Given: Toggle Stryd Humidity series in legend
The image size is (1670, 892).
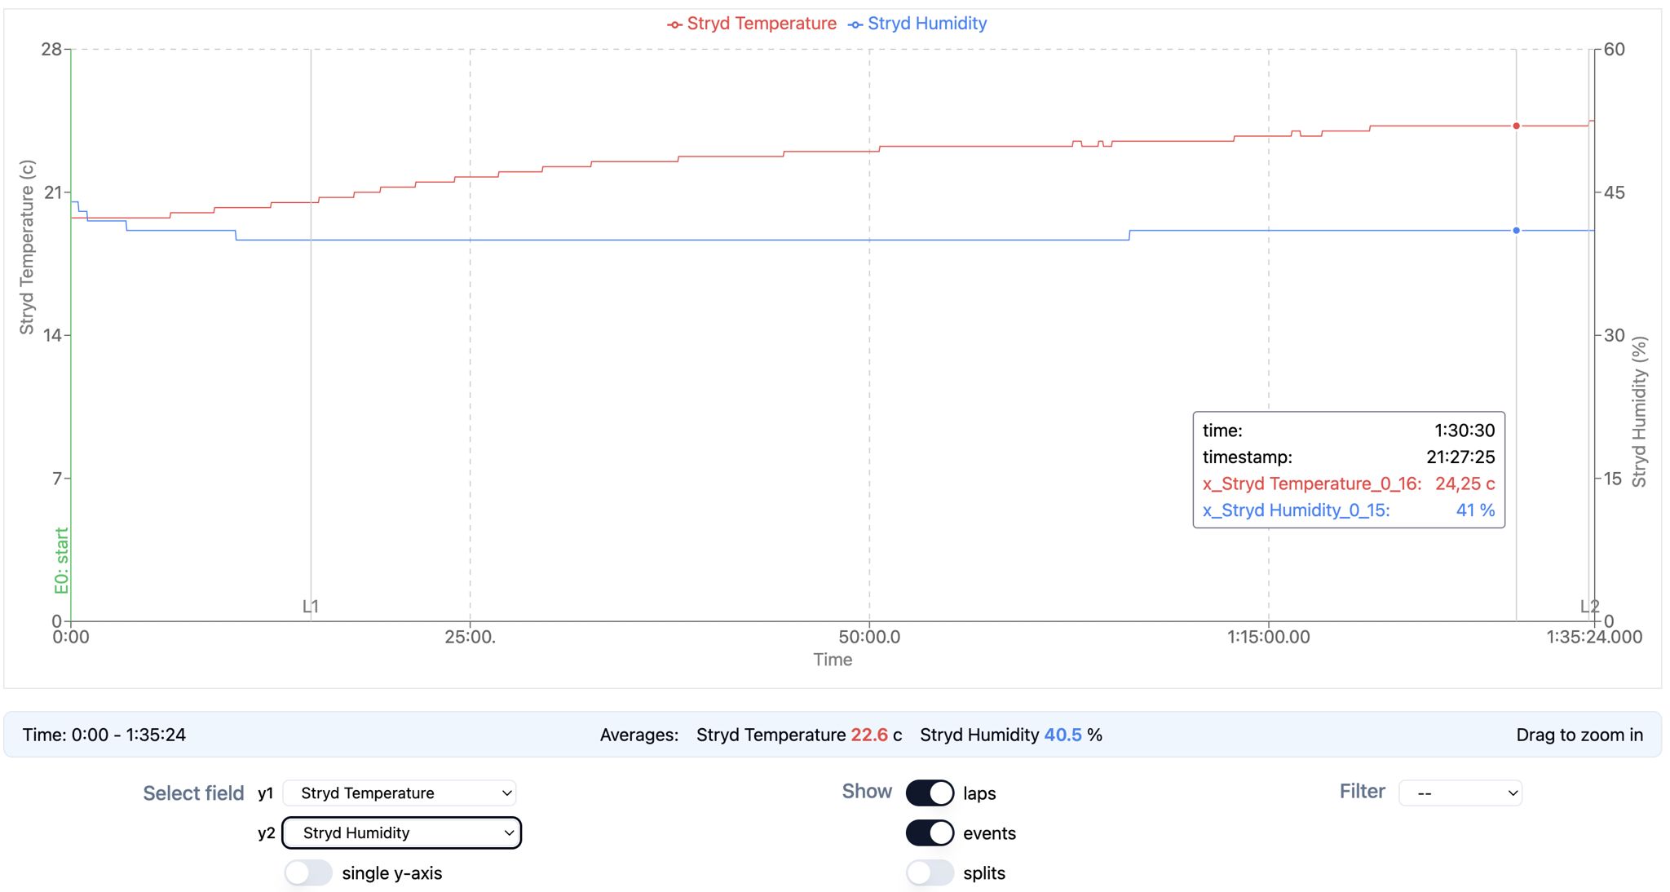Looking at the screenshot, I should coord(917,24).
